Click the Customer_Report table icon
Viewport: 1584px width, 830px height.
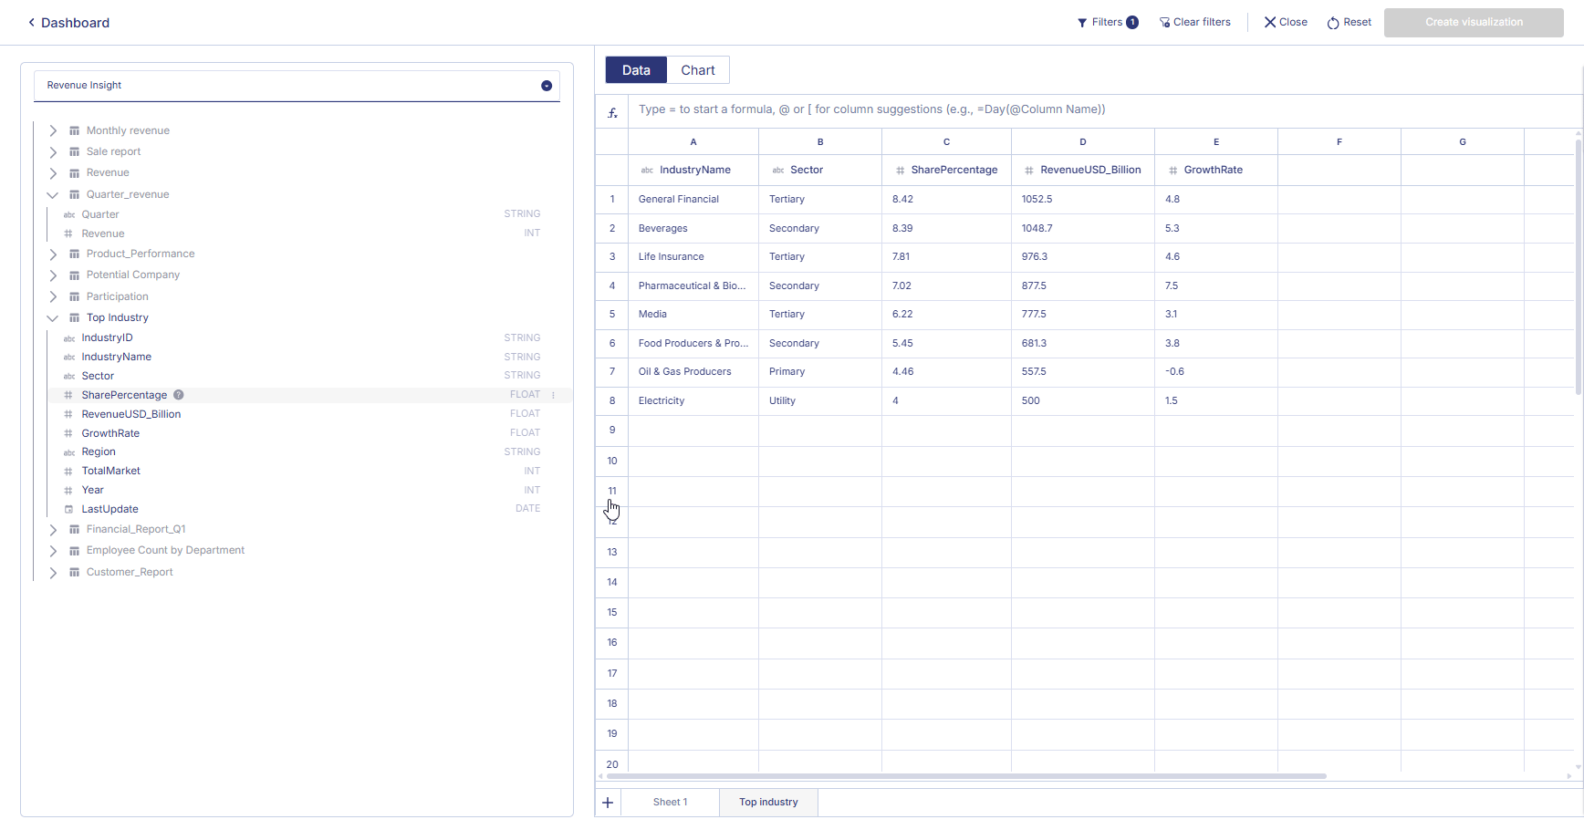coord(75,573)
